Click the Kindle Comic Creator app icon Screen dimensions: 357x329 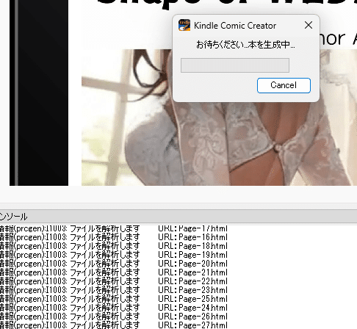(x=184, y=25)
